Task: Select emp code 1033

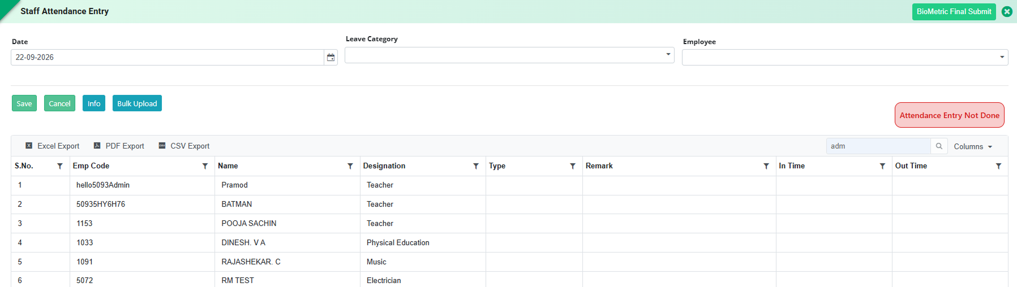Action: 142,243
